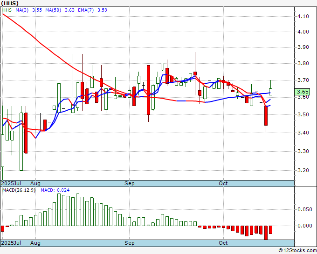This screenshot has height=254, width=317.
Task: Click Aug on the price chart date axis
Action: click(x=35, y=183)
